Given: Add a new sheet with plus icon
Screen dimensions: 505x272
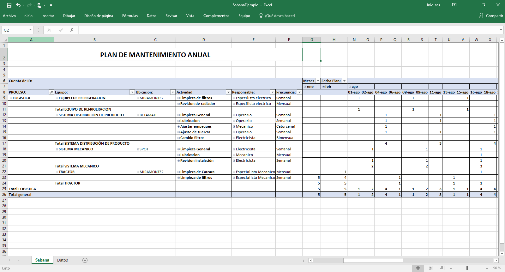Looking at the screenshot, I should 85,260.
